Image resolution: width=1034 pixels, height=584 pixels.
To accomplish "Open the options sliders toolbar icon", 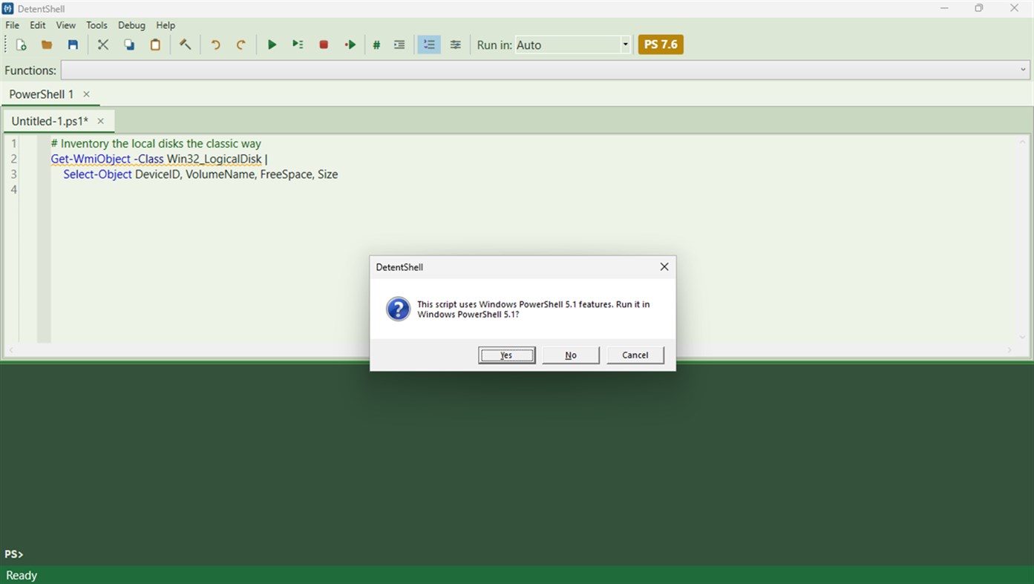I will pyautogui.click(x=456, y=45).
